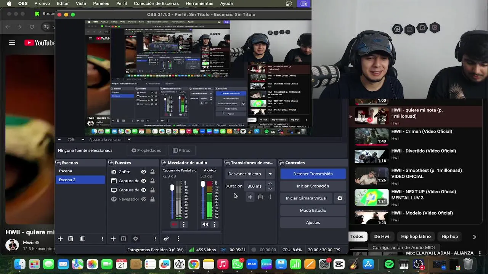Select De Hwii filter chip
The height and width of the screenshot is (274, 488).
click(x=382, y=236)
